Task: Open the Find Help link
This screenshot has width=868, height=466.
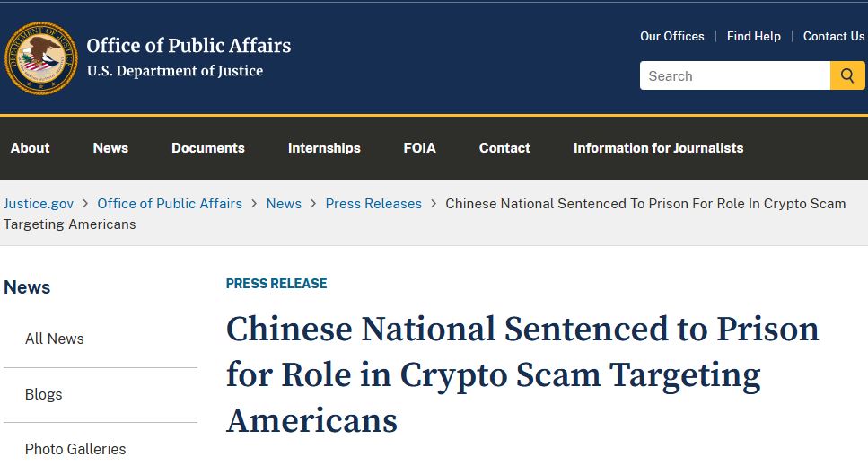Action: click(x=754, y=36)
